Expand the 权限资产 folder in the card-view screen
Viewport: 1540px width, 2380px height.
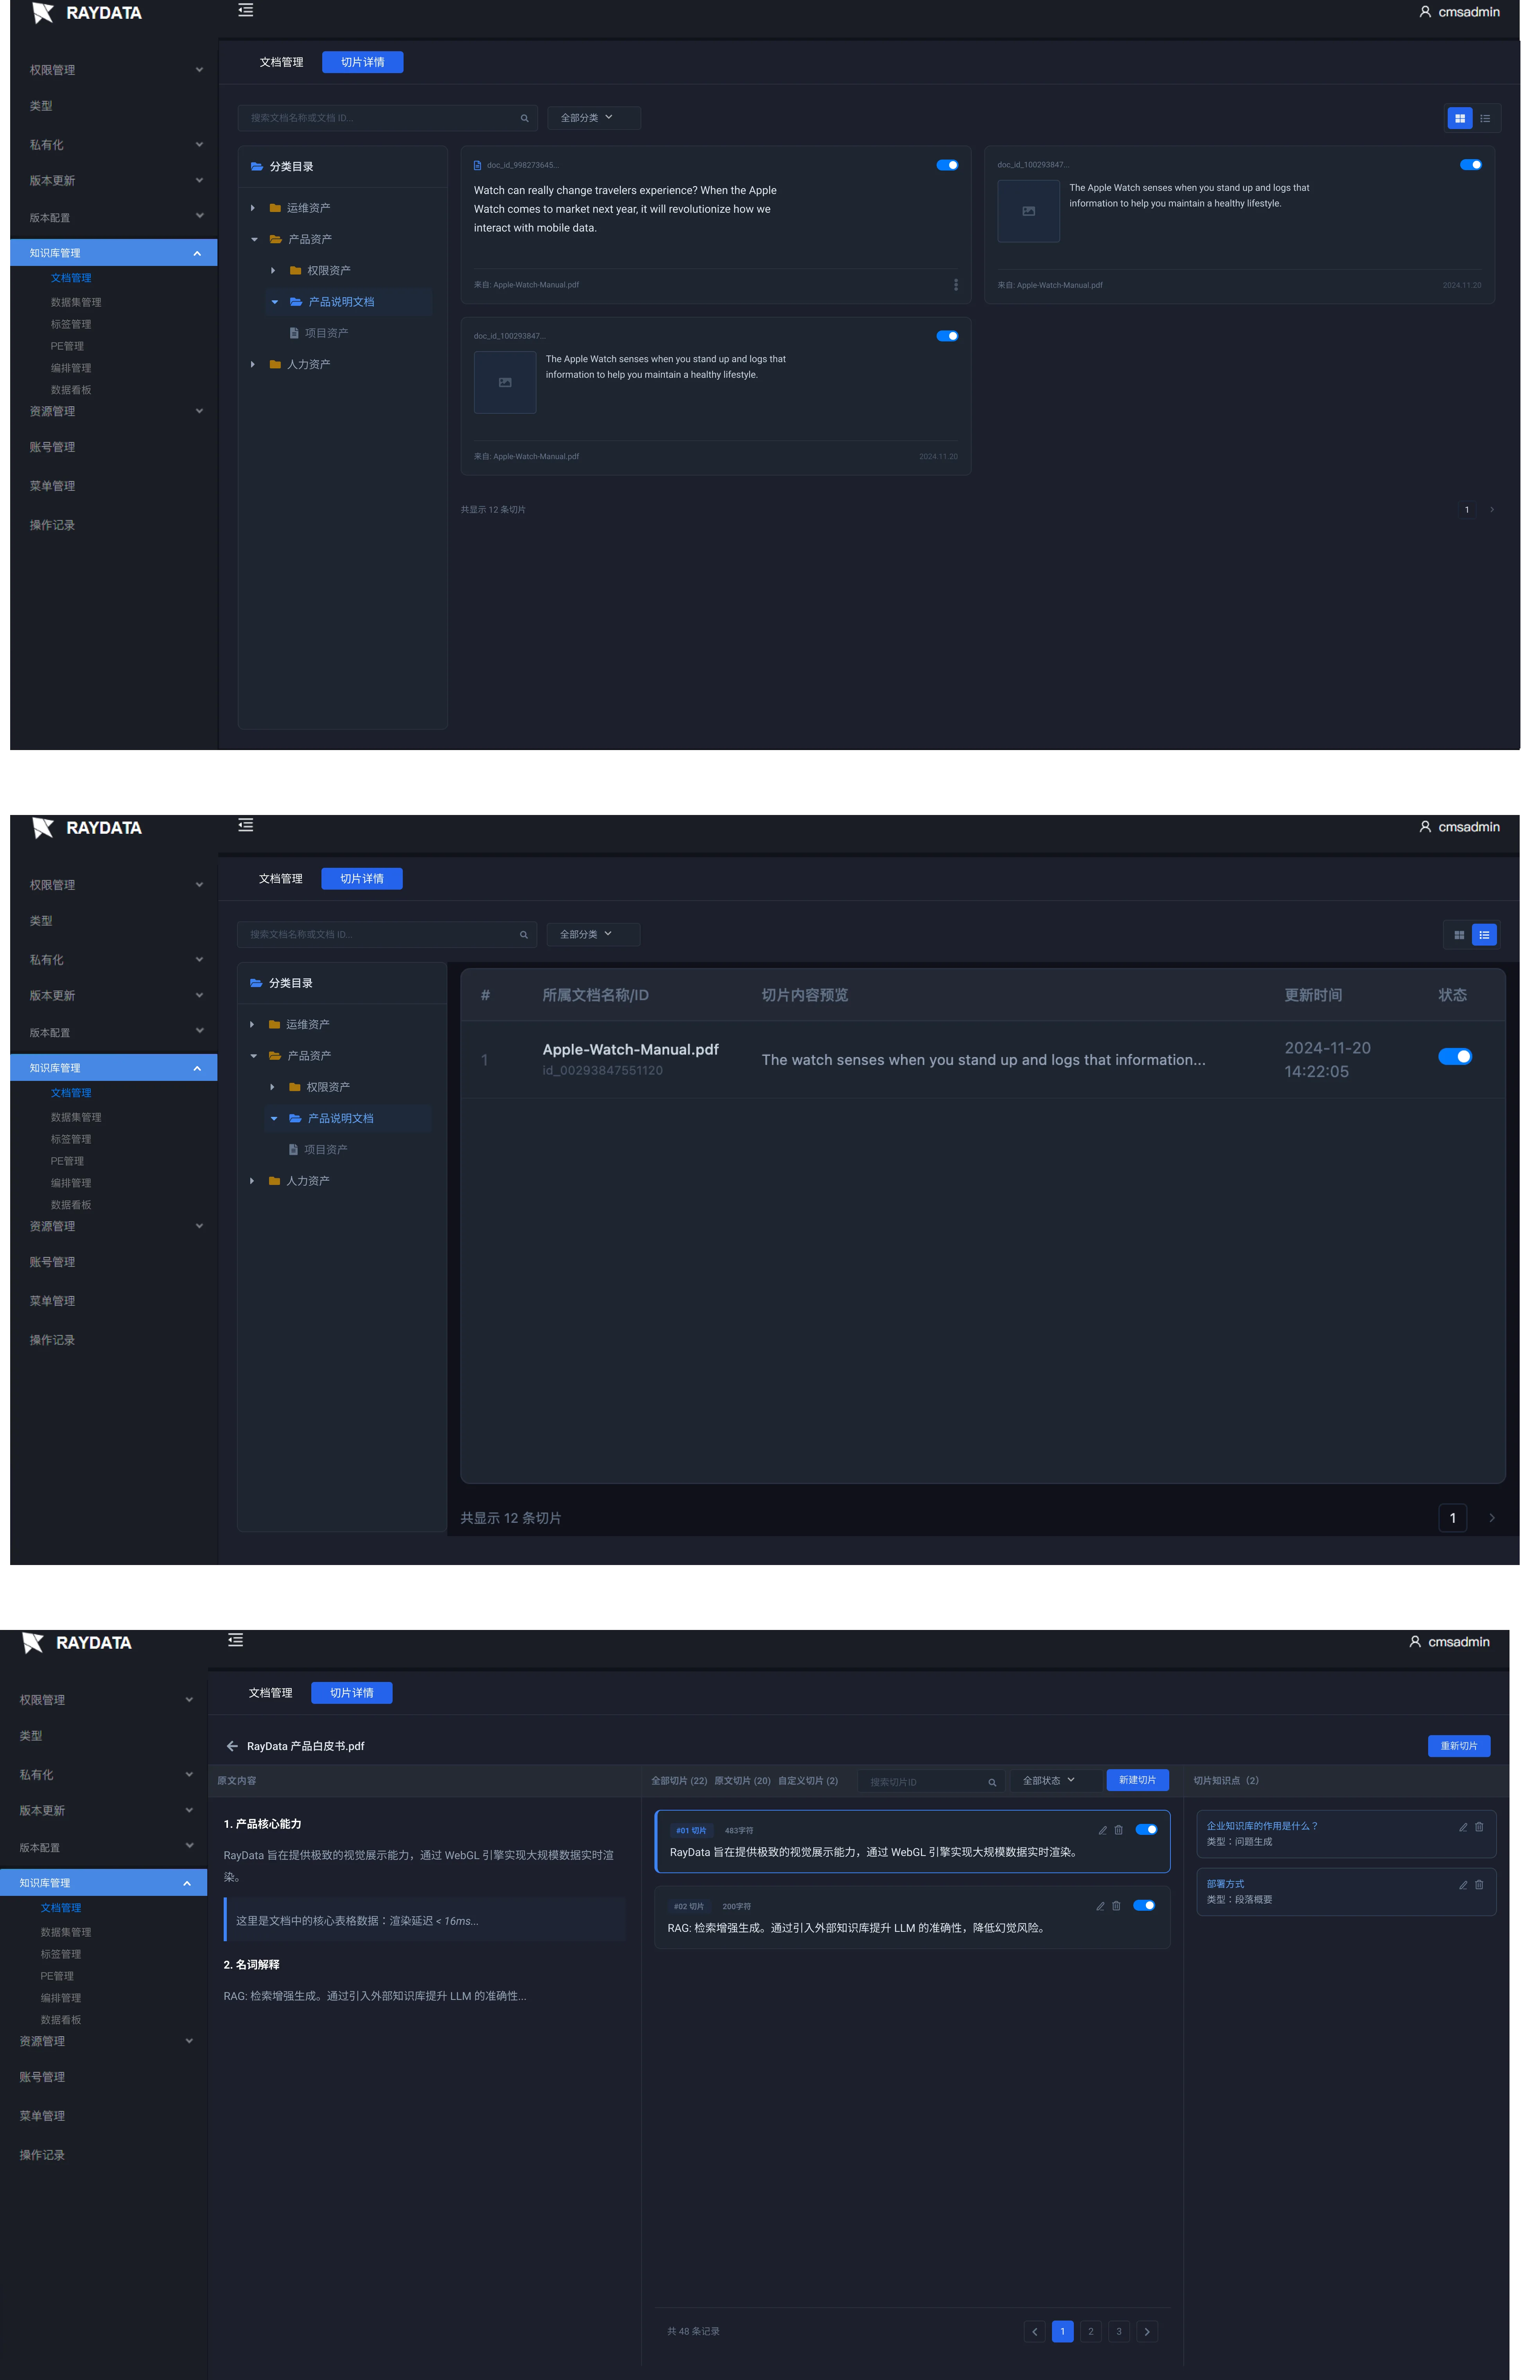pos(273,270)
